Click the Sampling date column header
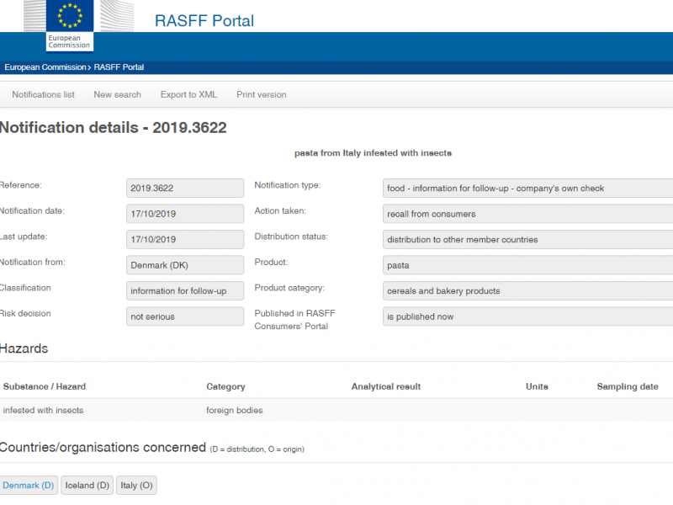This screenshot has width=673, height=505. 628,386
